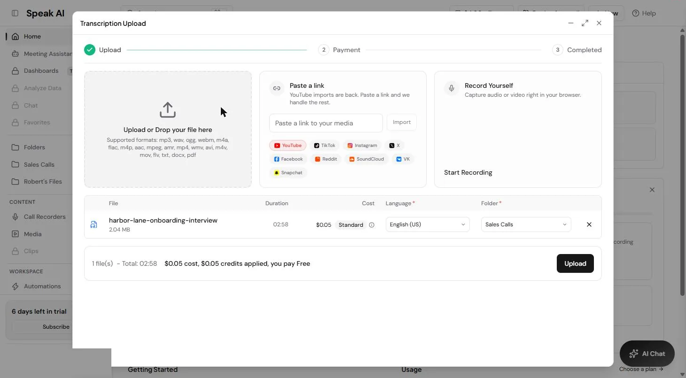The width and height of the screenshot is (686, 378).
Task: Click the Standard tier badge
Action: 351,225
